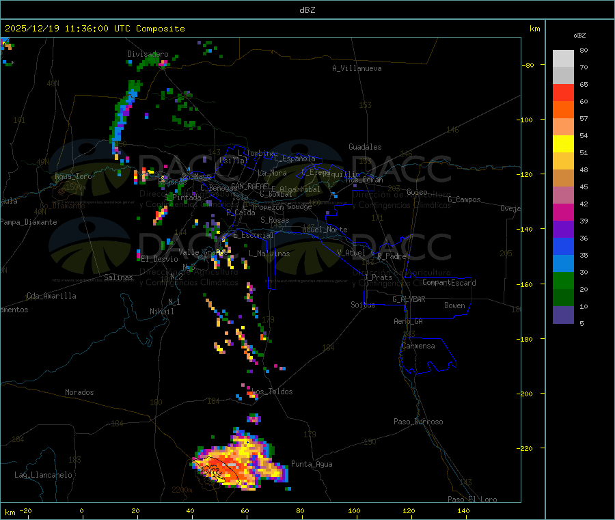Click the 0 km horizontal axis tick label
Image resolution: width=615 pixels, height=520 pixels.
point(81,510)
